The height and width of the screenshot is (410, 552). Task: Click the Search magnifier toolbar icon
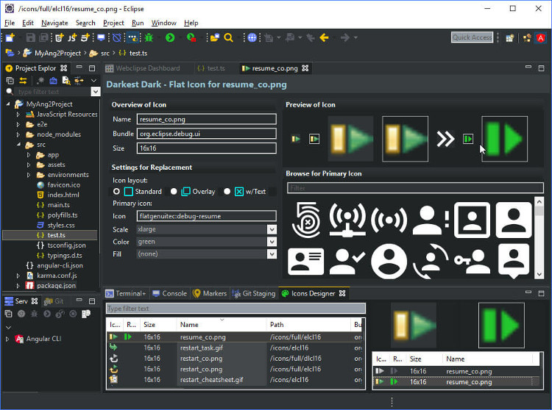228,37
